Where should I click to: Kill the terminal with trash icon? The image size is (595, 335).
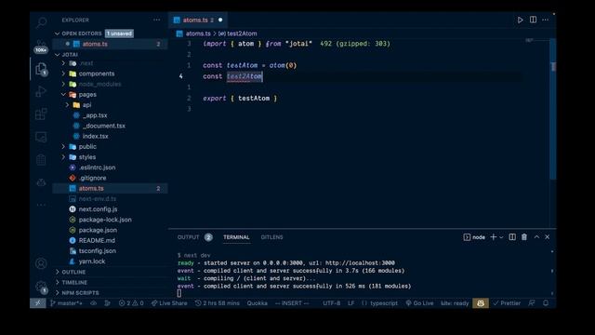point(524,237)
